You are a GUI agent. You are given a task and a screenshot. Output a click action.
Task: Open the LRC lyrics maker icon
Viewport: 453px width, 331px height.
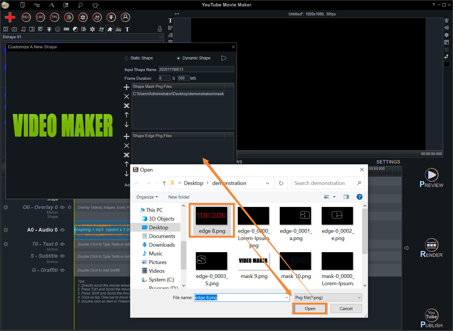click(40, 17)
